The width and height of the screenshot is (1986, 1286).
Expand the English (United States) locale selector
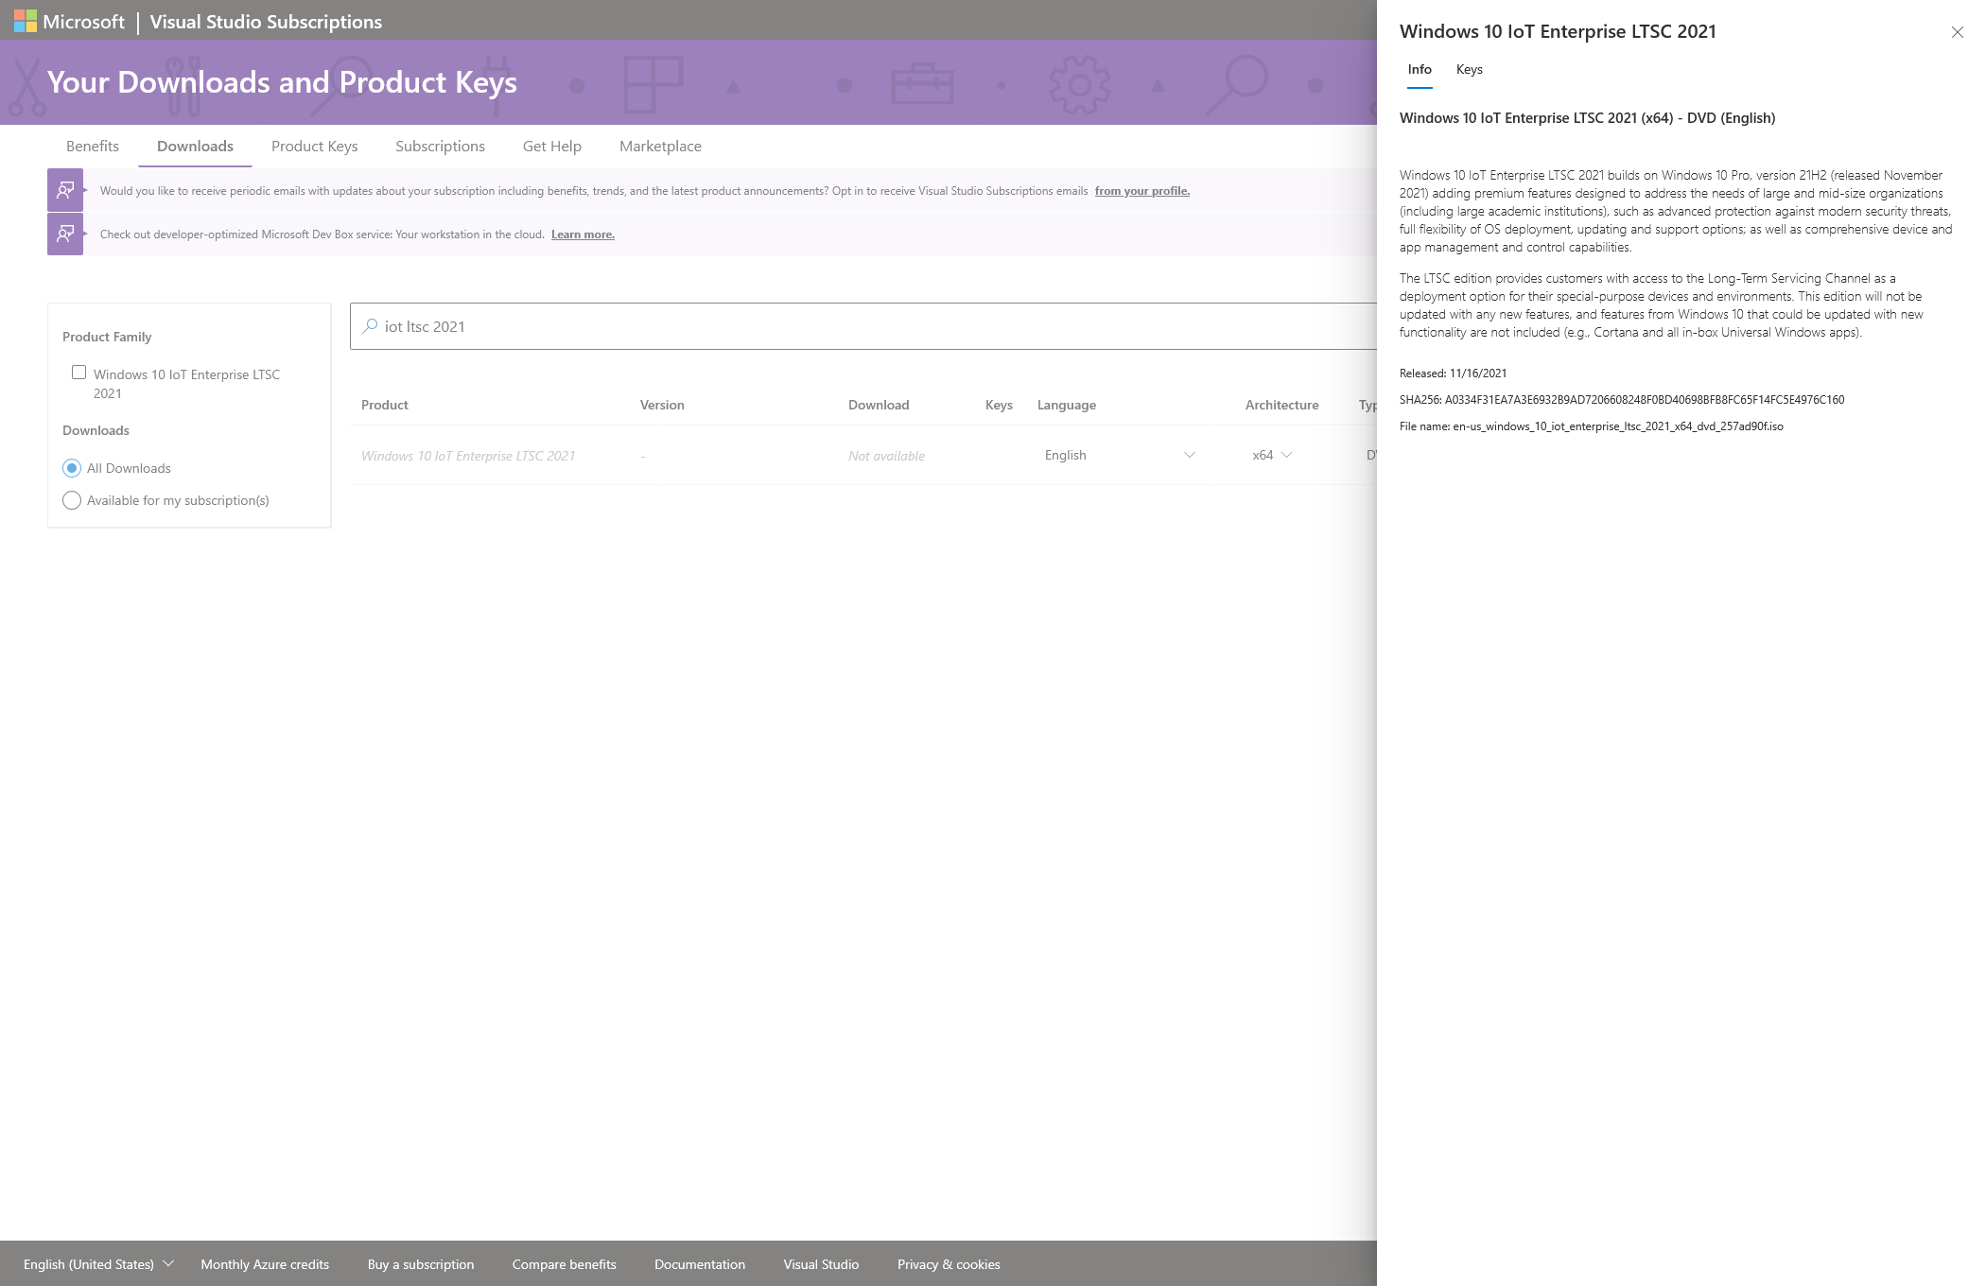tap(98, 1264)
